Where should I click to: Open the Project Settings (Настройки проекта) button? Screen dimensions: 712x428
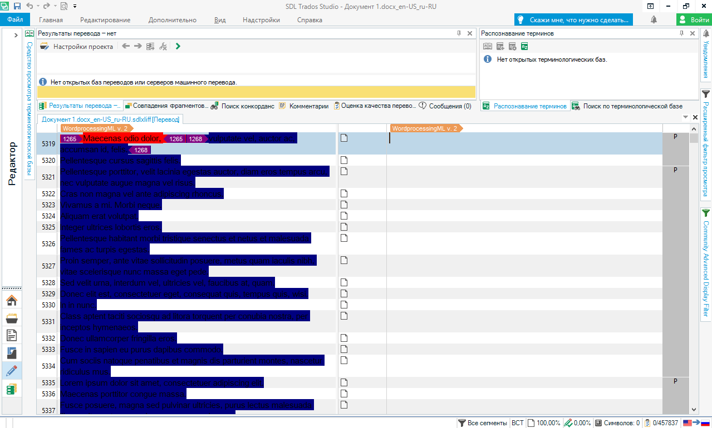77,47
